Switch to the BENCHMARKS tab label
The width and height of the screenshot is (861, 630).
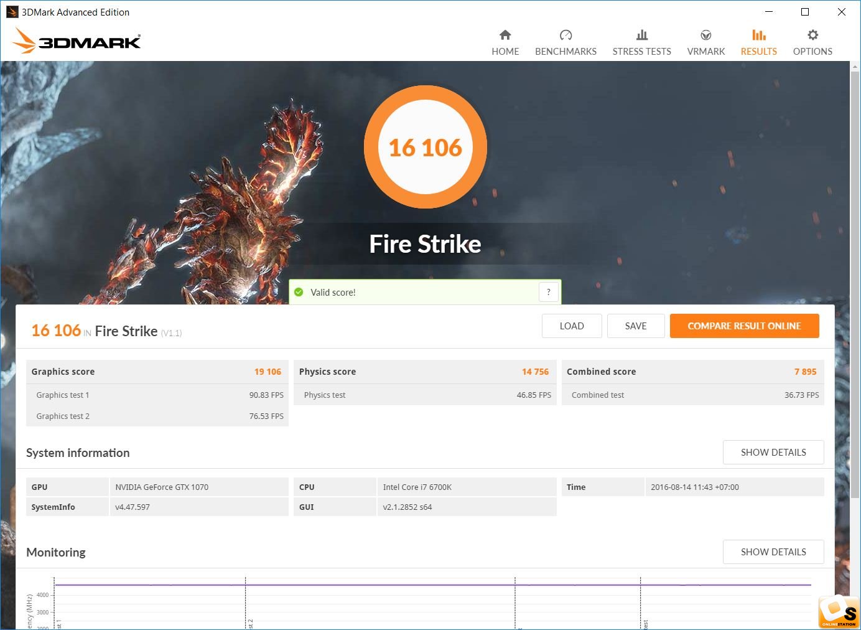565,52
